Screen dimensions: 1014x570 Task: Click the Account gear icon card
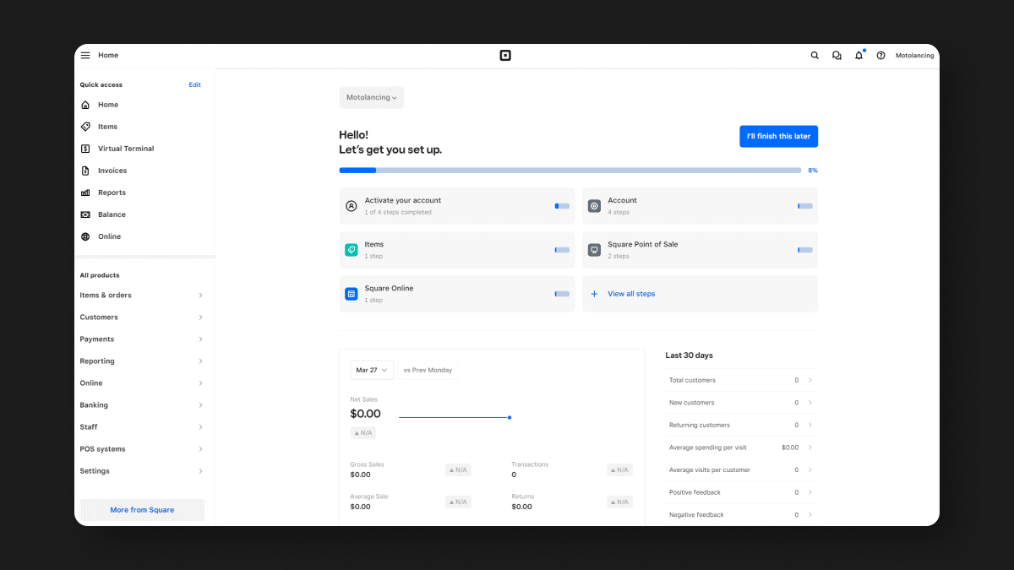pos(595,206)
